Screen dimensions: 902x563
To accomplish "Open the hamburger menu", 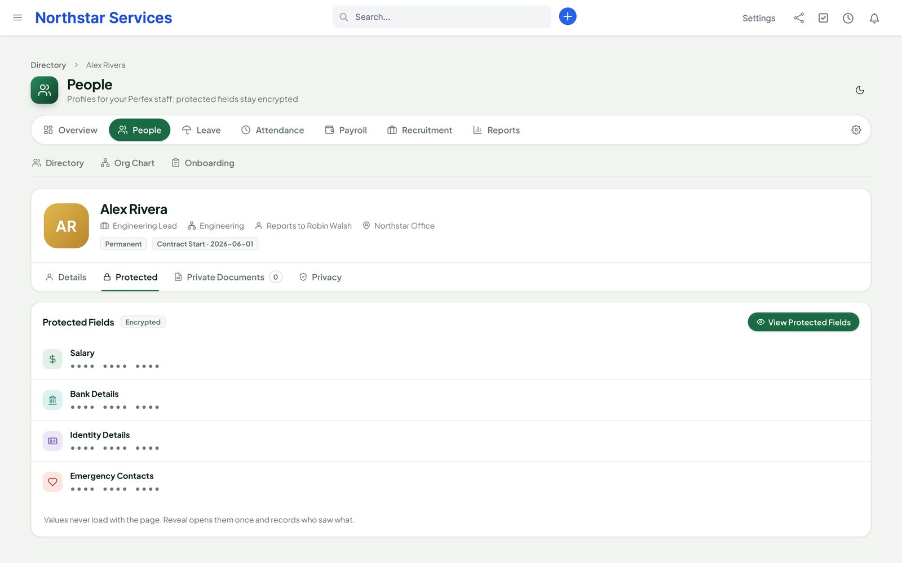I will click(17, 17).
